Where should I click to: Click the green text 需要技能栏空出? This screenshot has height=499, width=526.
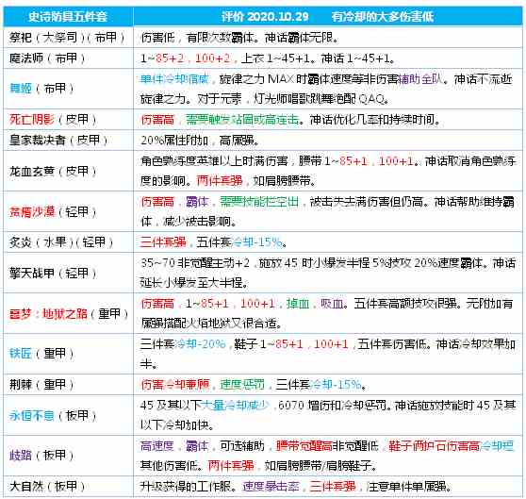pos(259,202)
